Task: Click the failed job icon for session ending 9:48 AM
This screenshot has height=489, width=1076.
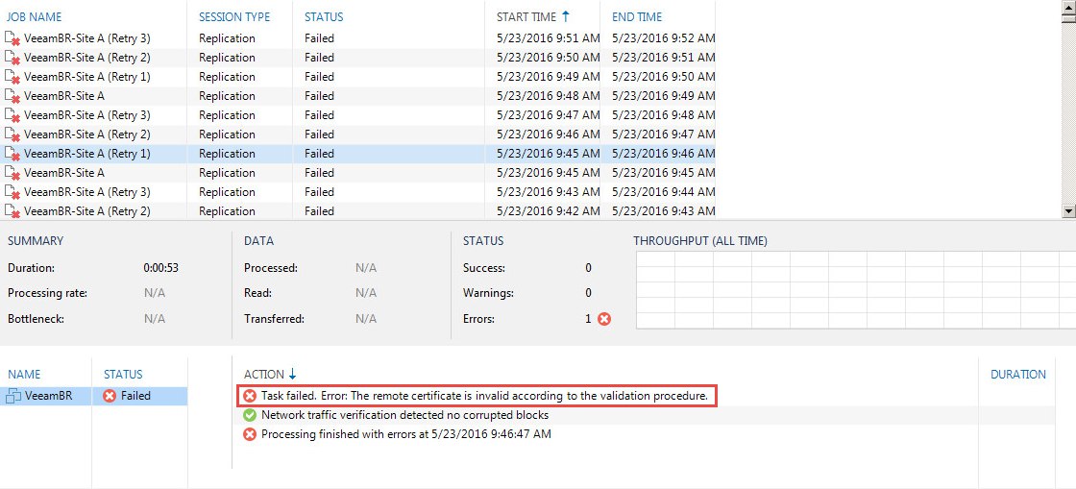Action: tap(12, 116)
